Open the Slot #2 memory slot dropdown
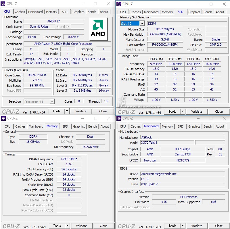230x229 pixels. [142, 24]
